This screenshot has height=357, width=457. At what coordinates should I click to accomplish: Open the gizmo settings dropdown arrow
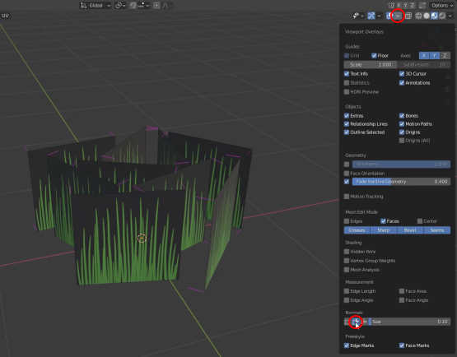click(x=379, y=16)
